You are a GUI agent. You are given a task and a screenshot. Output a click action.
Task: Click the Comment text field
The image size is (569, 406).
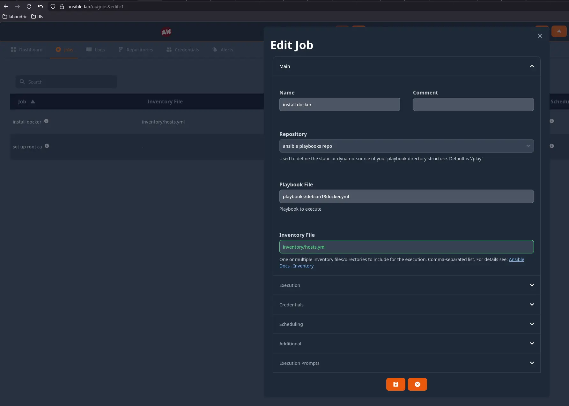click(x=473, y=104)
